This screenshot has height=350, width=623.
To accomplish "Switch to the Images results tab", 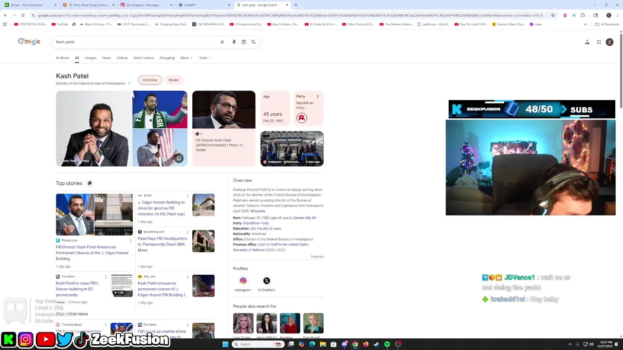I will pos(91,58).
